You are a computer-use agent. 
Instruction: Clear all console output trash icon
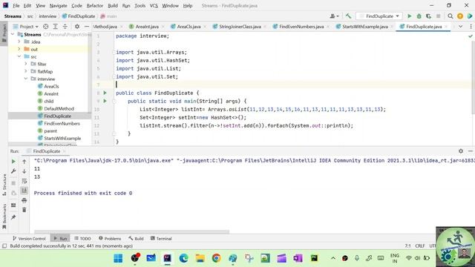click(24, 210)
